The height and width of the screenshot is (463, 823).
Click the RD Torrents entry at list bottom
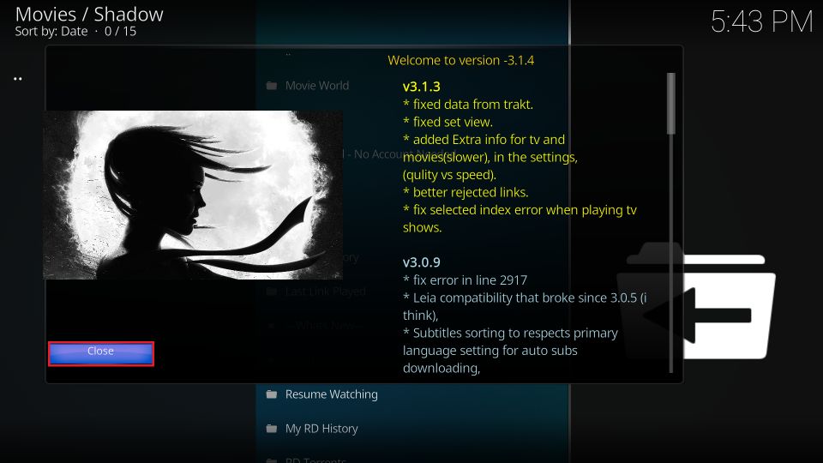(315, 460)
